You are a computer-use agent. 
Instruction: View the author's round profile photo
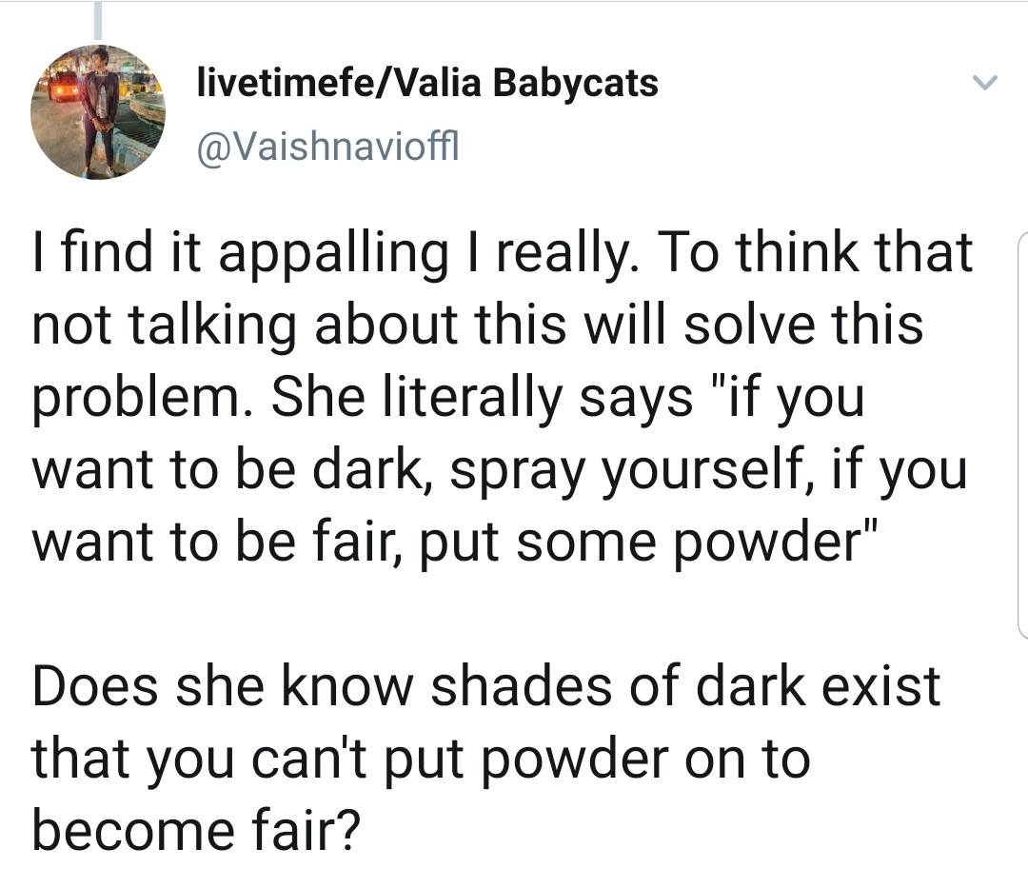pos(98,112)
